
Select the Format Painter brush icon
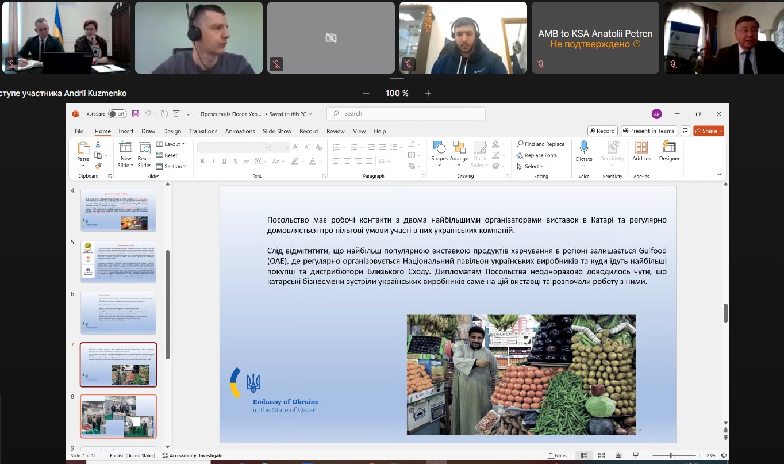pyautogui.click(x=98, y=166)
